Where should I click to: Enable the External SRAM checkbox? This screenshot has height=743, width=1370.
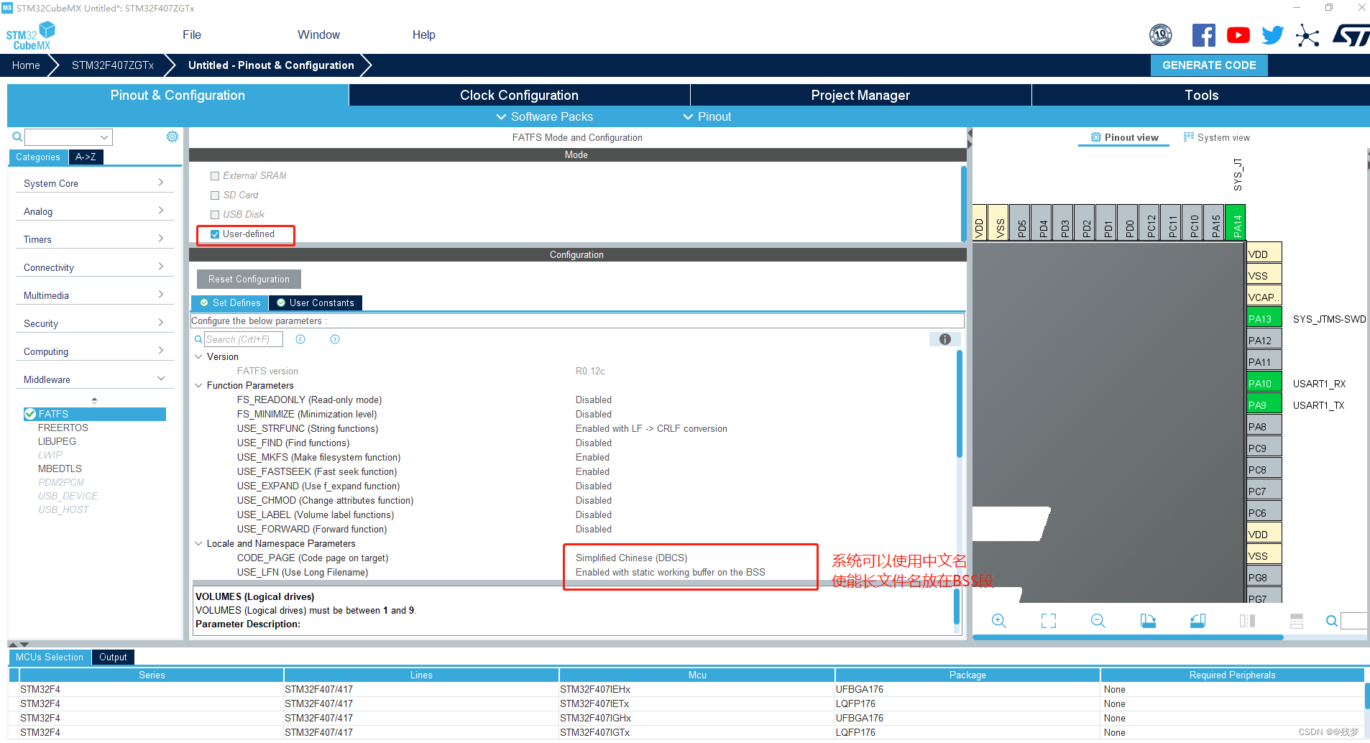(215, 176)
